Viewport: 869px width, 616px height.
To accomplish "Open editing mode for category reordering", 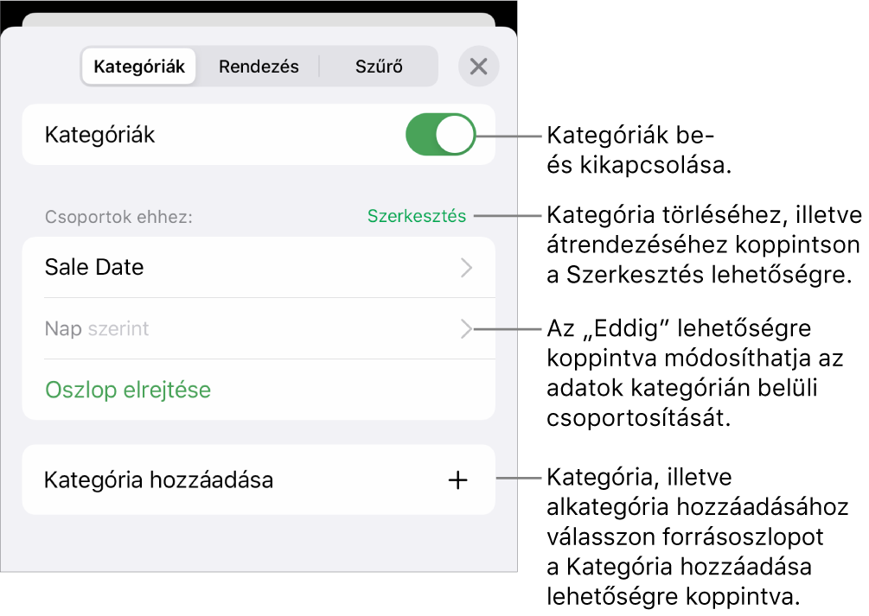I will 416,216.
